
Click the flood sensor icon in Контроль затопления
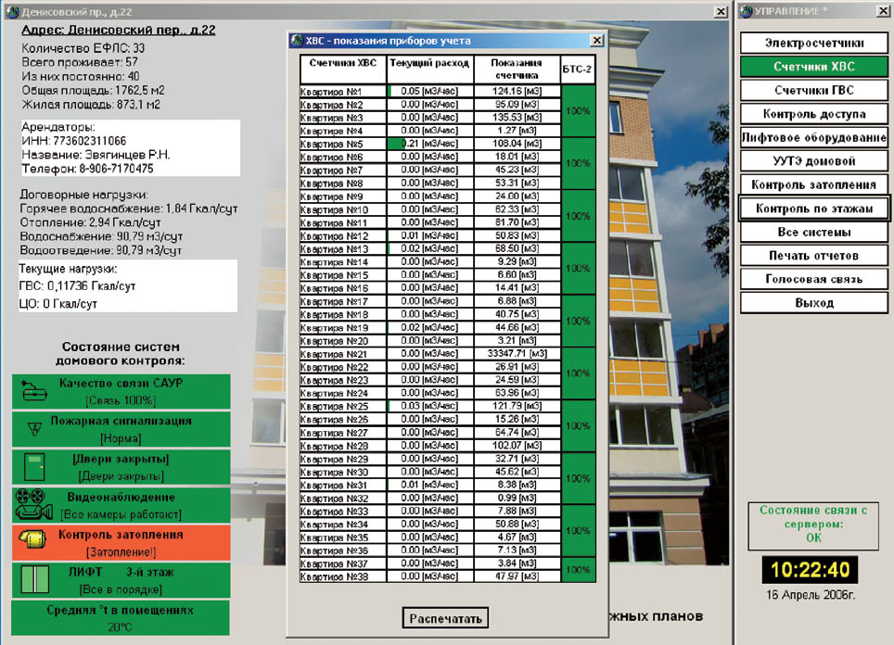(32, 539)
